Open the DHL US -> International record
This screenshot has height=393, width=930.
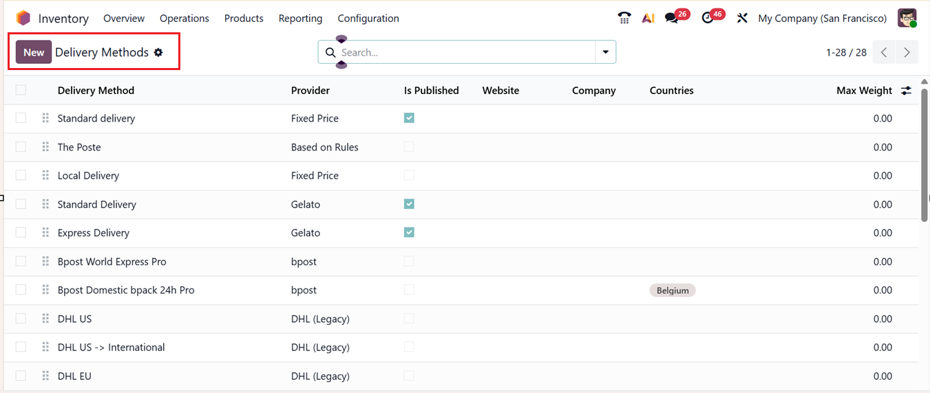point(111,347)
